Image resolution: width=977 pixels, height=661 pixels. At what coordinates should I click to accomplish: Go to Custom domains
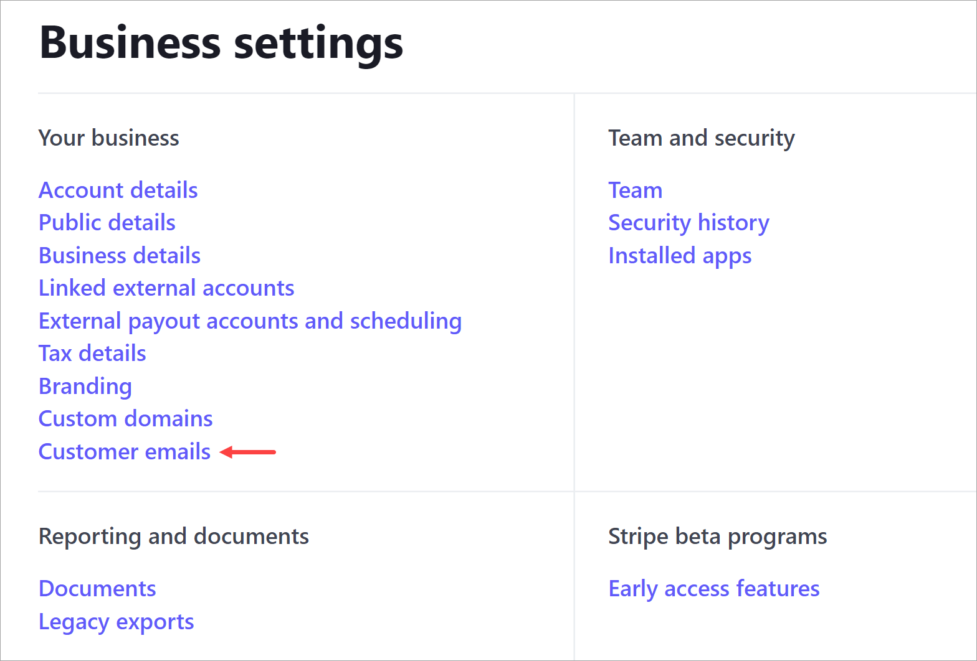126,419
